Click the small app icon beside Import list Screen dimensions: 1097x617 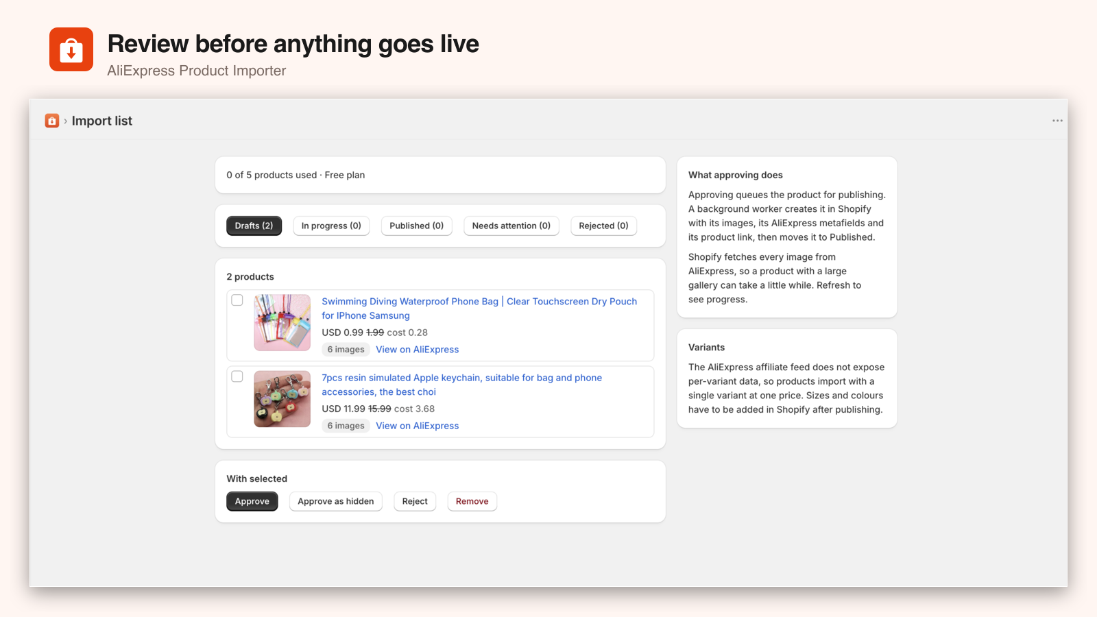click(x=52, y=121)
